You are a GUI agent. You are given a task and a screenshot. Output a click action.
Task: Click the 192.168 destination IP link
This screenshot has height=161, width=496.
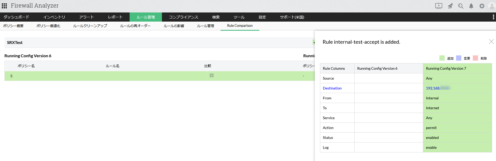pos(433,88)
